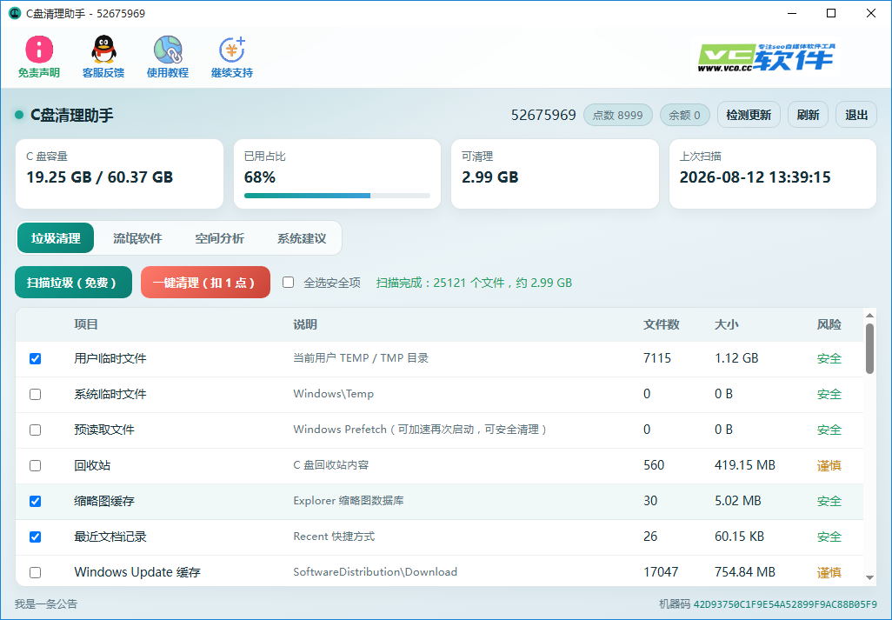The height and width of the screenshot is (620, 892).
Task: Click 一键清理（扣 1 点）button
Action: [205, 282]
